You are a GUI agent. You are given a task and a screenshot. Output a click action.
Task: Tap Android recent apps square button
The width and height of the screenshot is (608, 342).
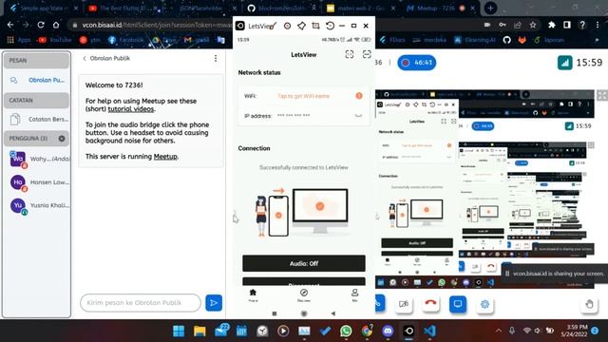(x=275, y=313)
